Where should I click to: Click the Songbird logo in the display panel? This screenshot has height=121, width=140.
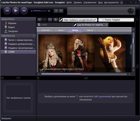tap(130, 11)
